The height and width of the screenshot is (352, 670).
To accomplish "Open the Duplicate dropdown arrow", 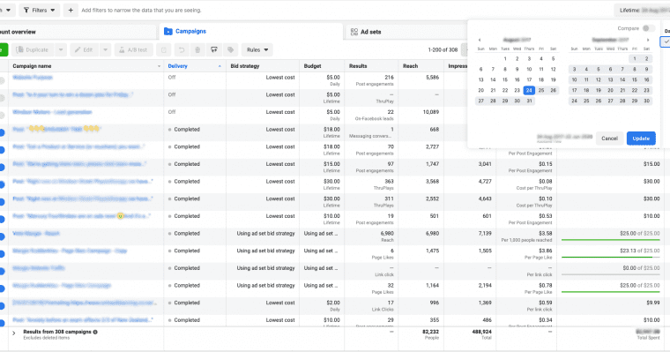I will pyautogui.click(x=61, y=50).
